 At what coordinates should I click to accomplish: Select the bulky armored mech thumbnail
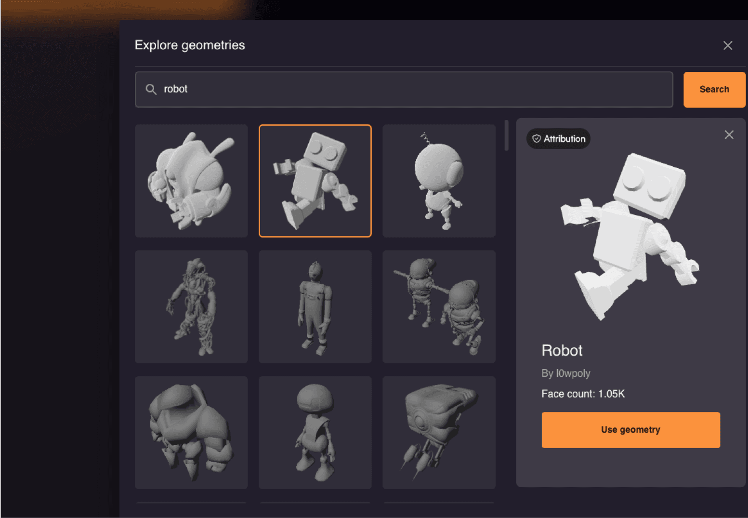tap(191, 432)
